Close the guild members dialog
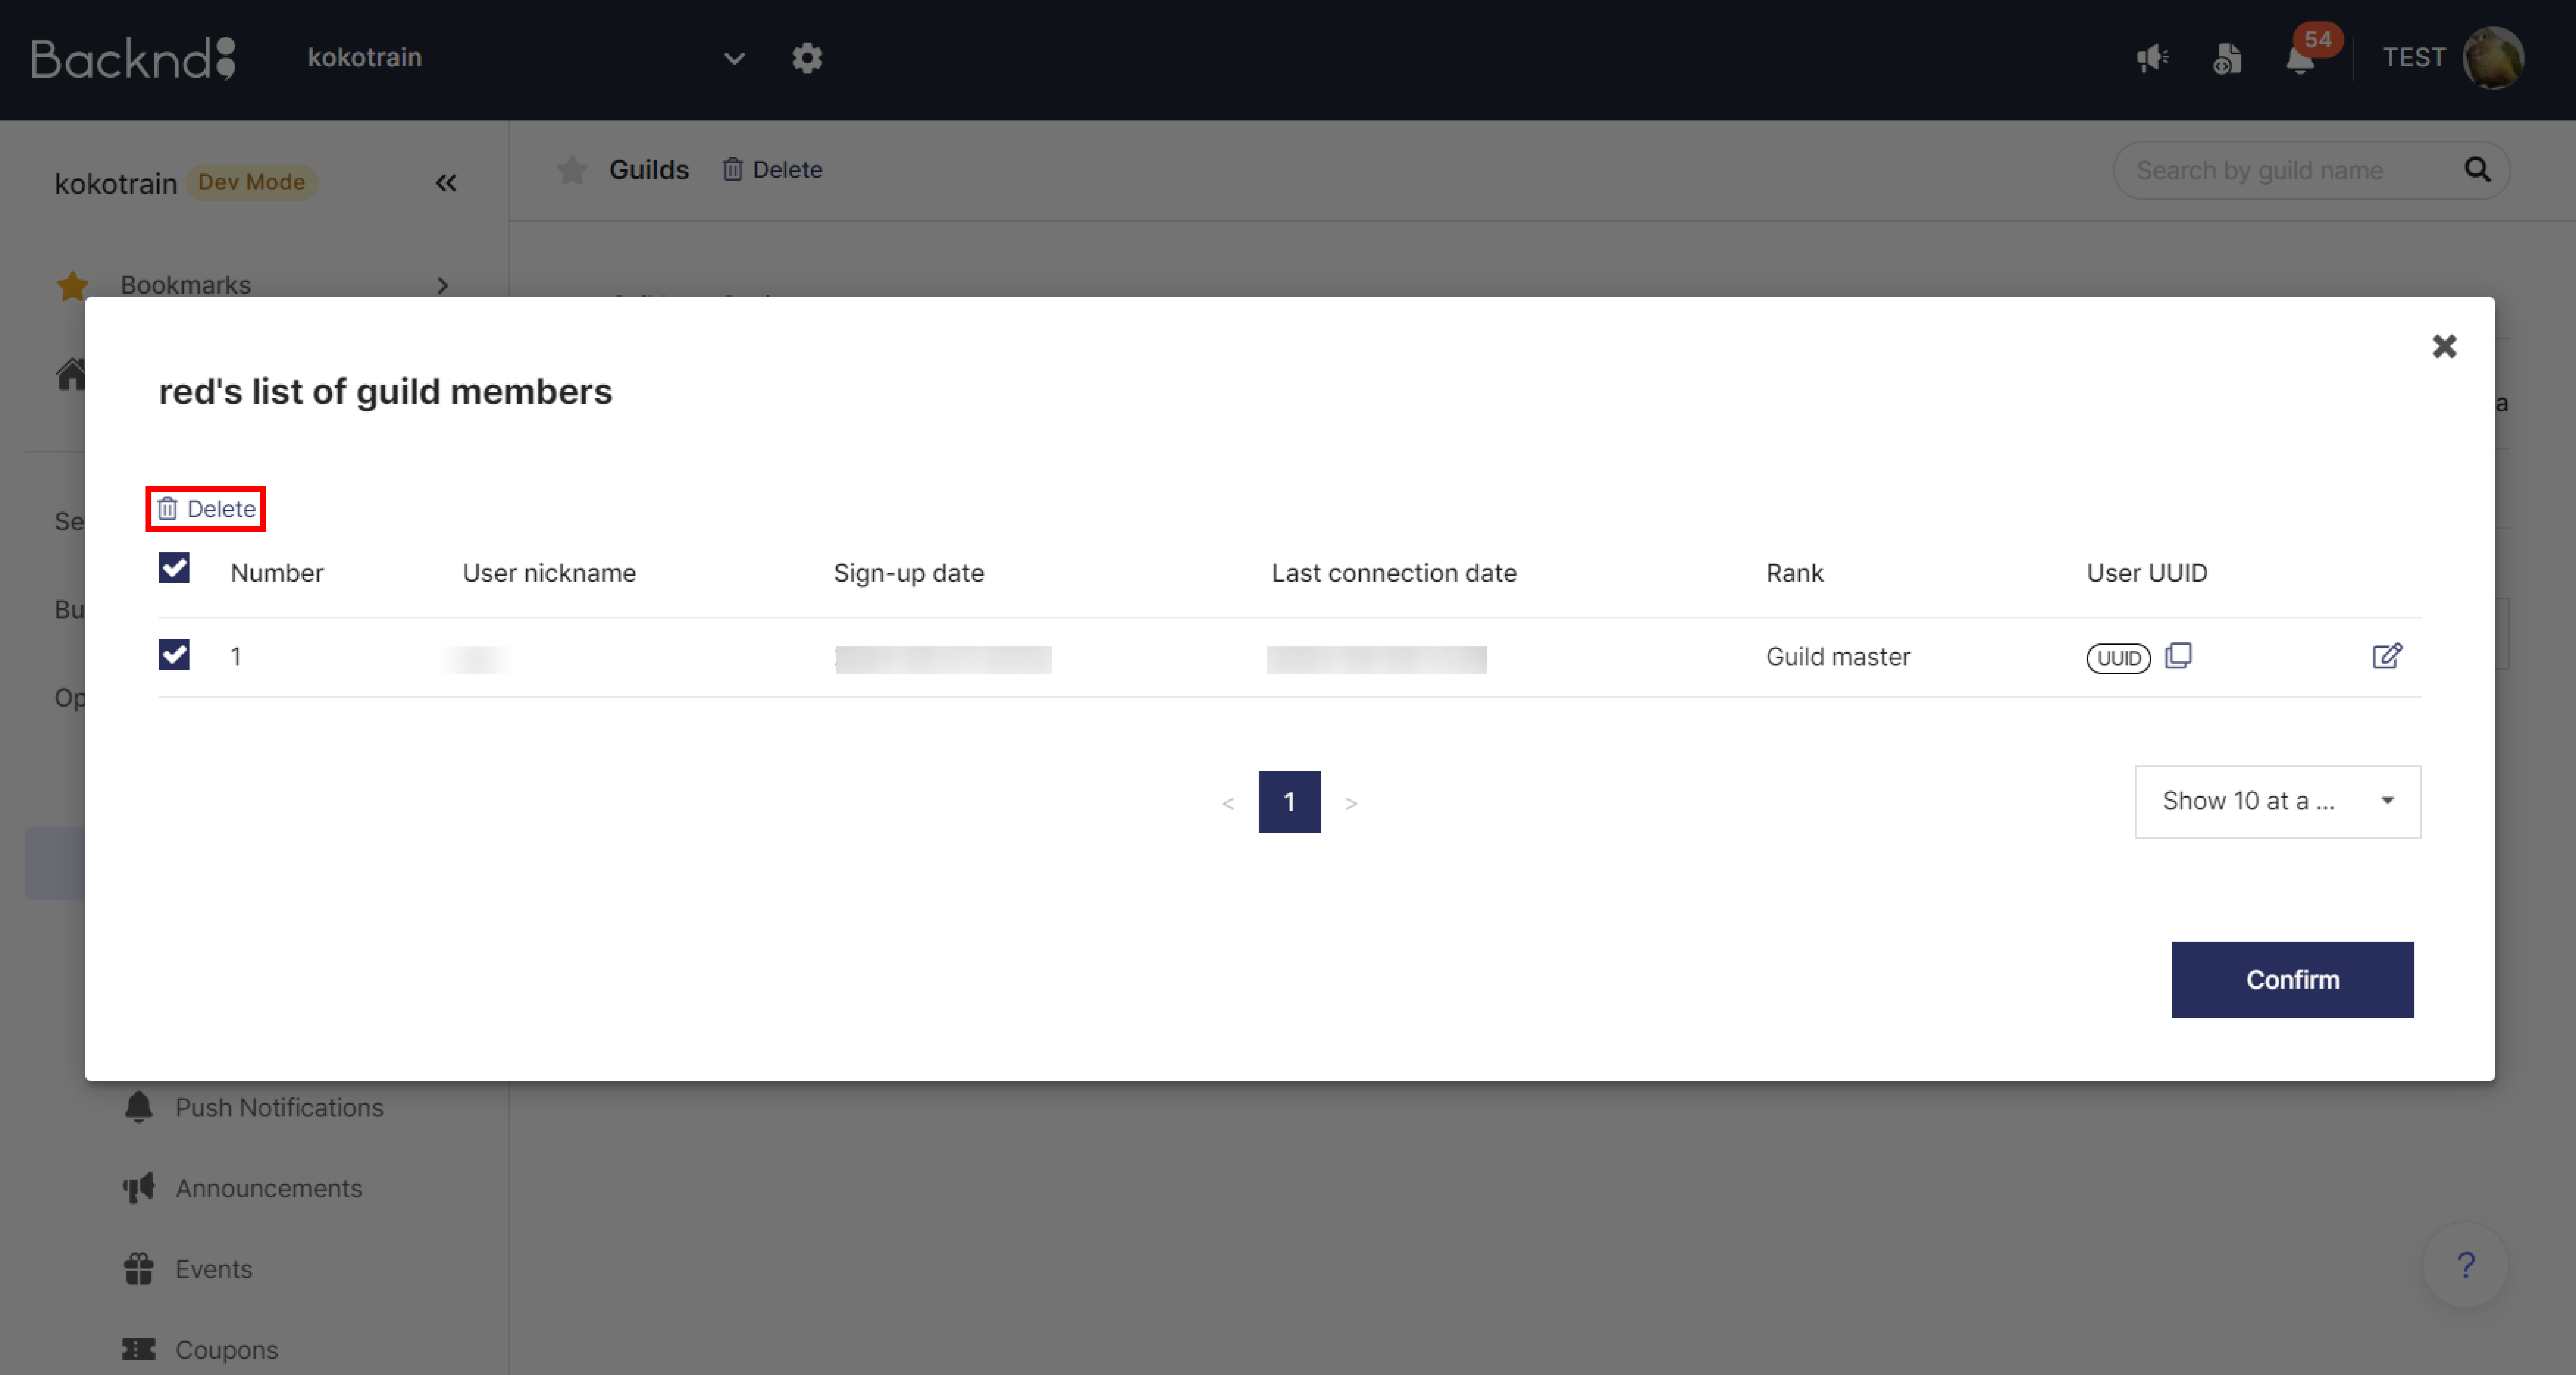2576x1375 pixels. pos(2444,347)
